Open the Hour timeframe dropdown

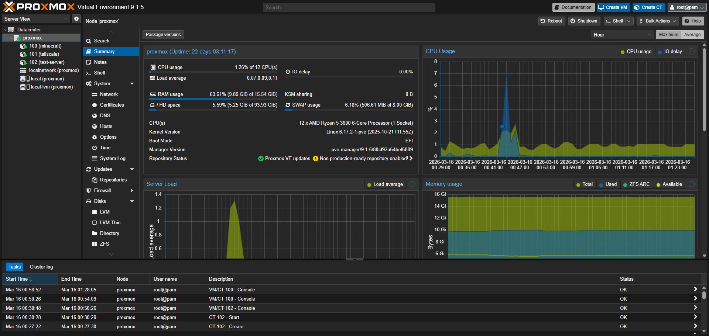(x=622, y=35)
